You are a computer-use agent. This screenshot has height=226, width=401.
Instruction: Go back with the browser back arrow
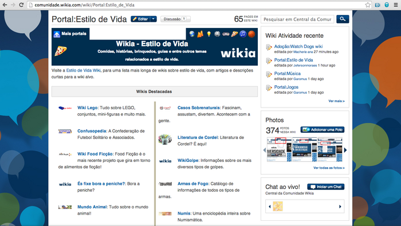pos(5,5)
